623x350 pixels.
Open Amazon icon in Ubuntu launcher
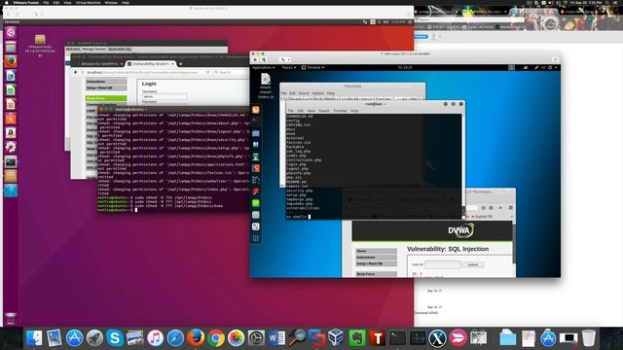click(x=11, y=132)
